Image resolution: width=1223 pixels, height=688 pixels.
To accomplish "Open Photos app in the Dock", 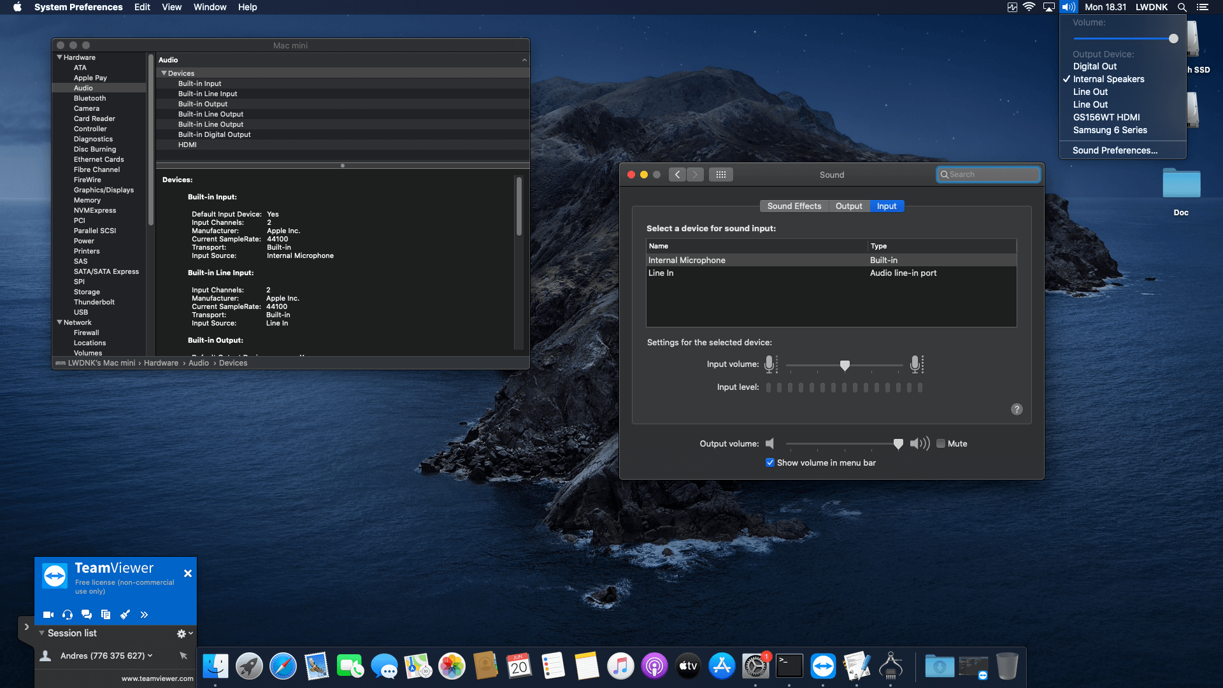I will pyautogui.click(x=452, y=666).
